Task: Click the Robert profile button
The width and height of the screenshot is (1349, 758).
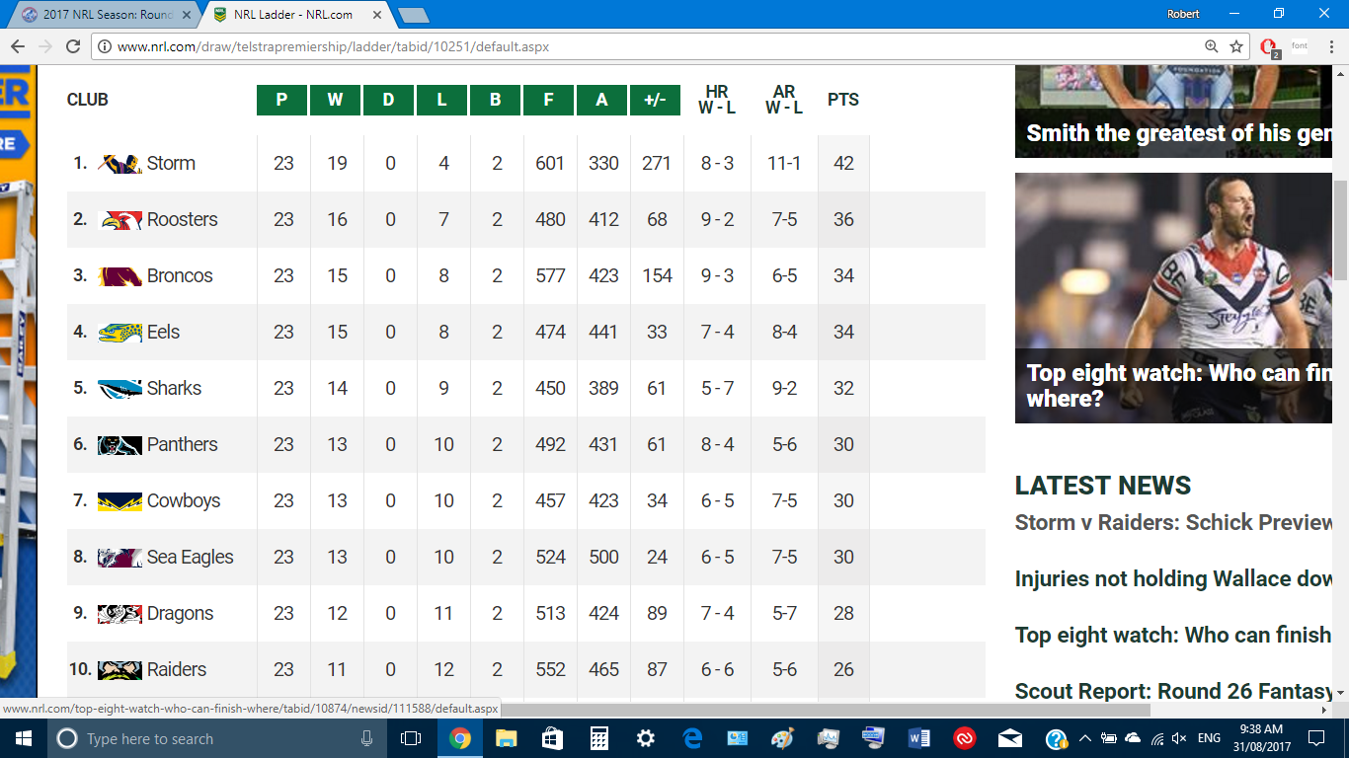Action: tap(1182, 14)
